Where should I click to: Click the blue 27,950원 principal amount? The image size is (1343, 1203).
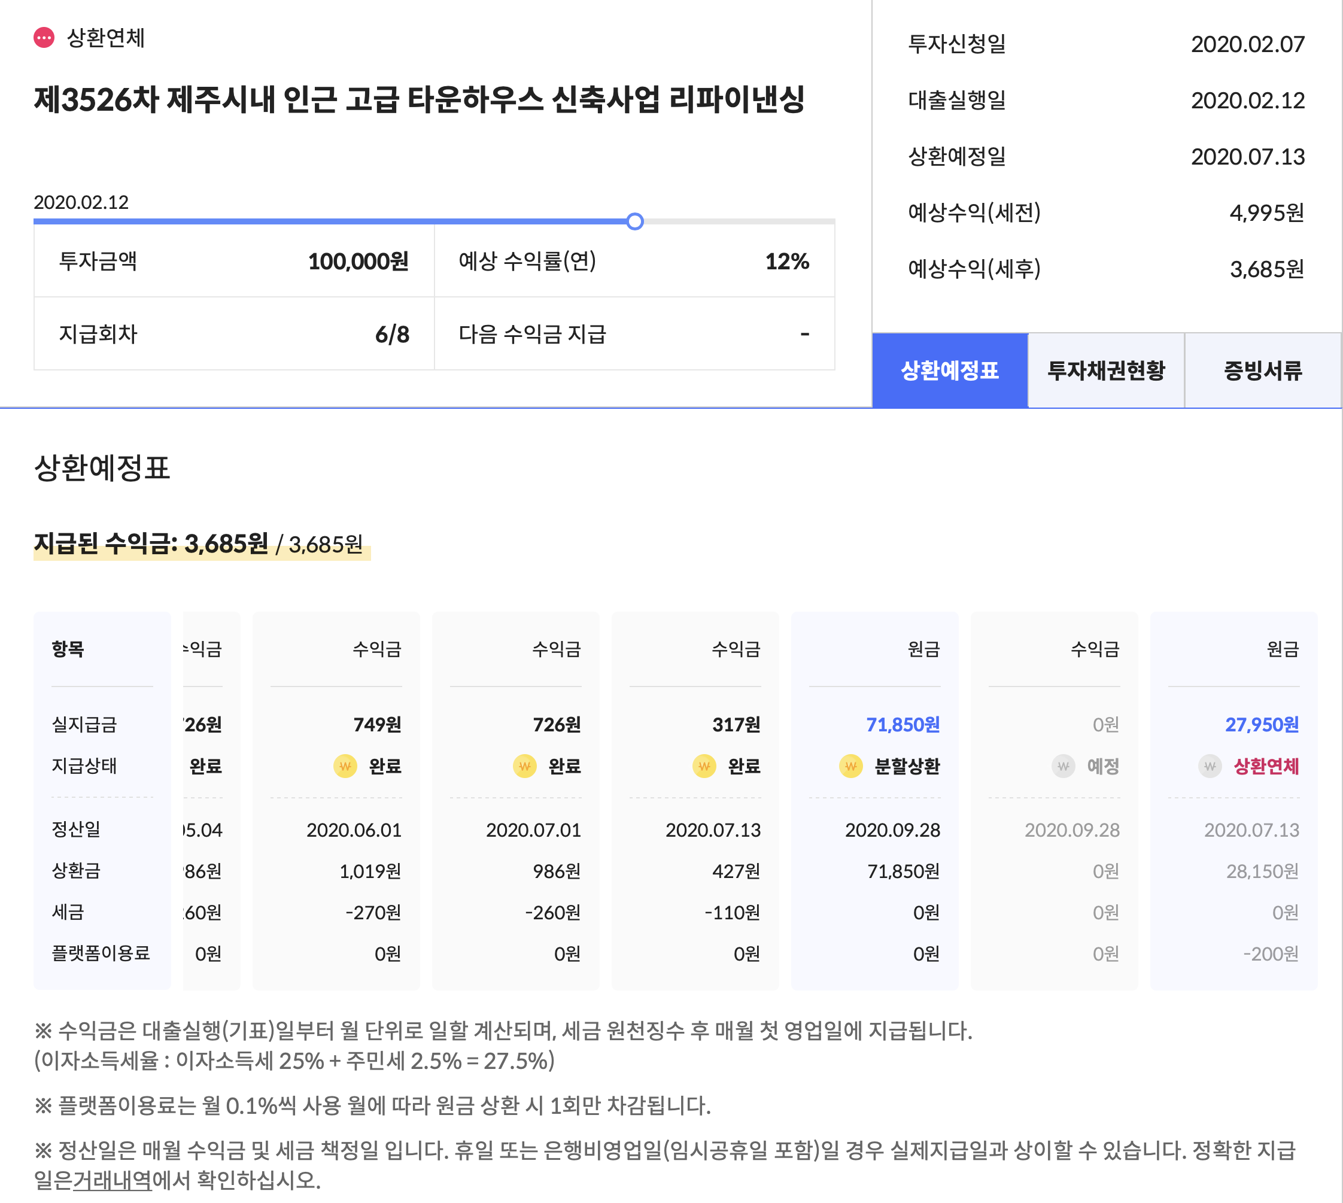[x=1262, y=724]
